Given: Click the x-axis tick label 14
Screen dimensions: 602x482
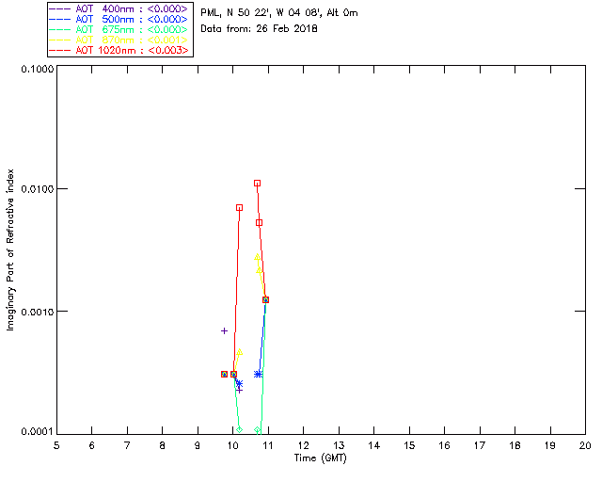Looking at the screenshot, I should click(374, 445).
